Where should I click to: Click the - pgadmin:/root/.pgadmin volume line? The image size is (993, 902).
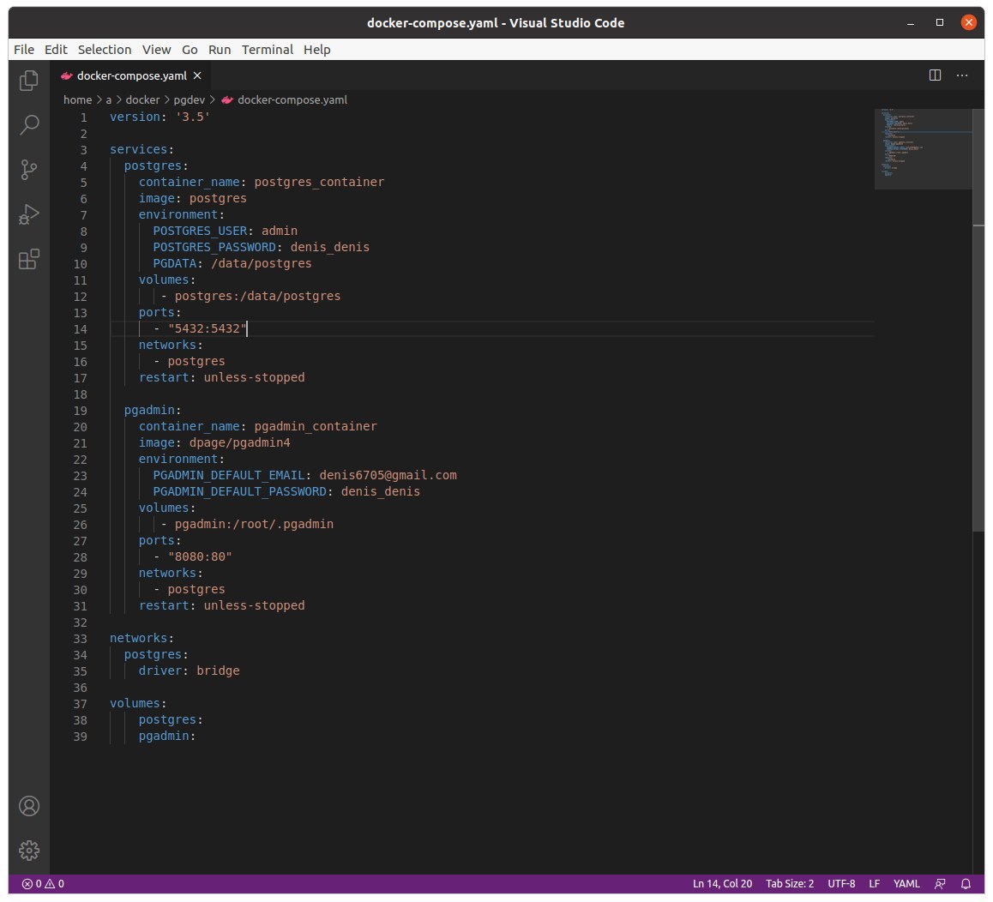247,525
